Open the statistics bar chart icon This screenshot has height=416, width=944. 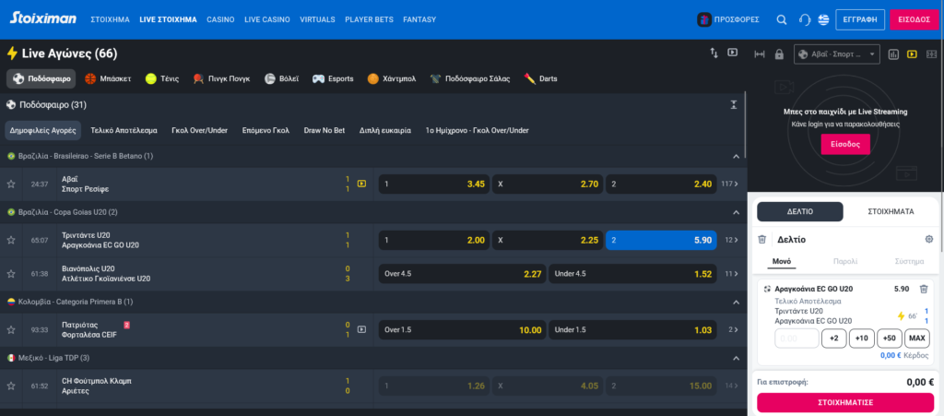tap(893, 54)
